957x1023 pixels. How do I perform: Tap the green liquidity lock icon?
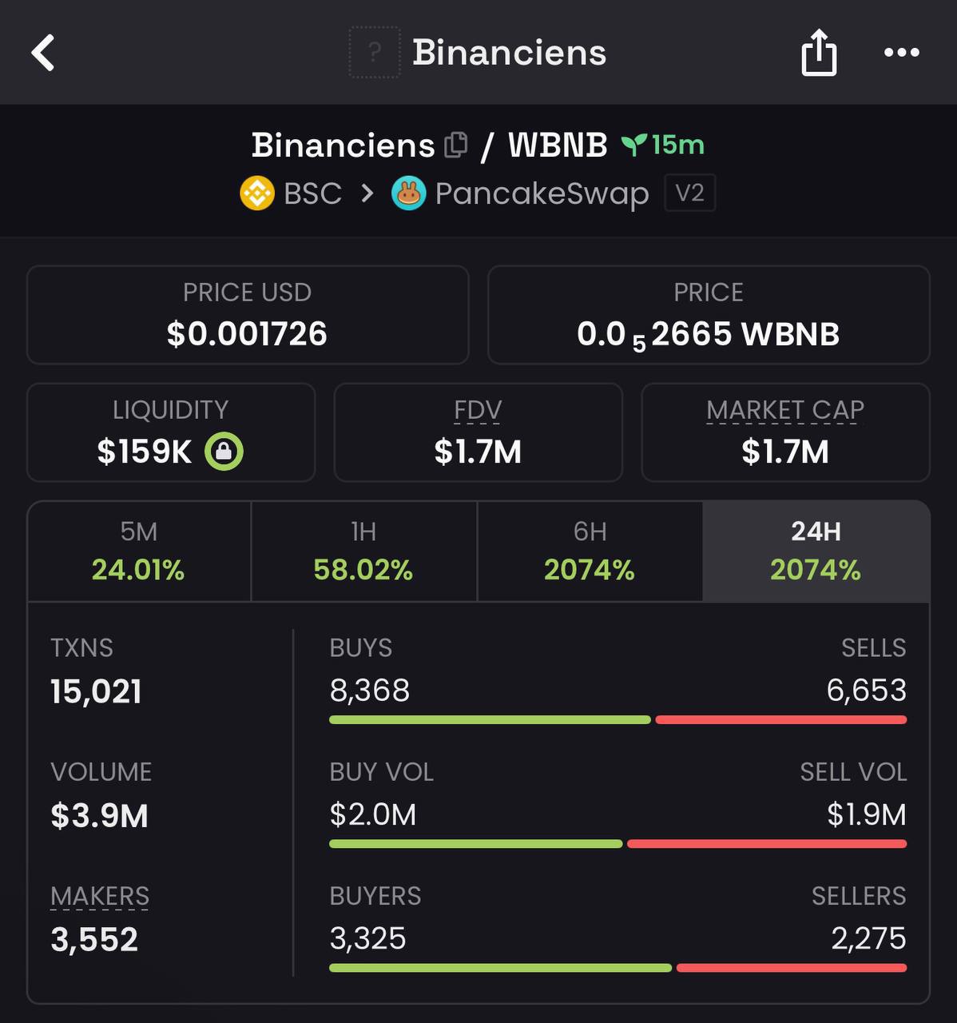click(x=224, y=452)
